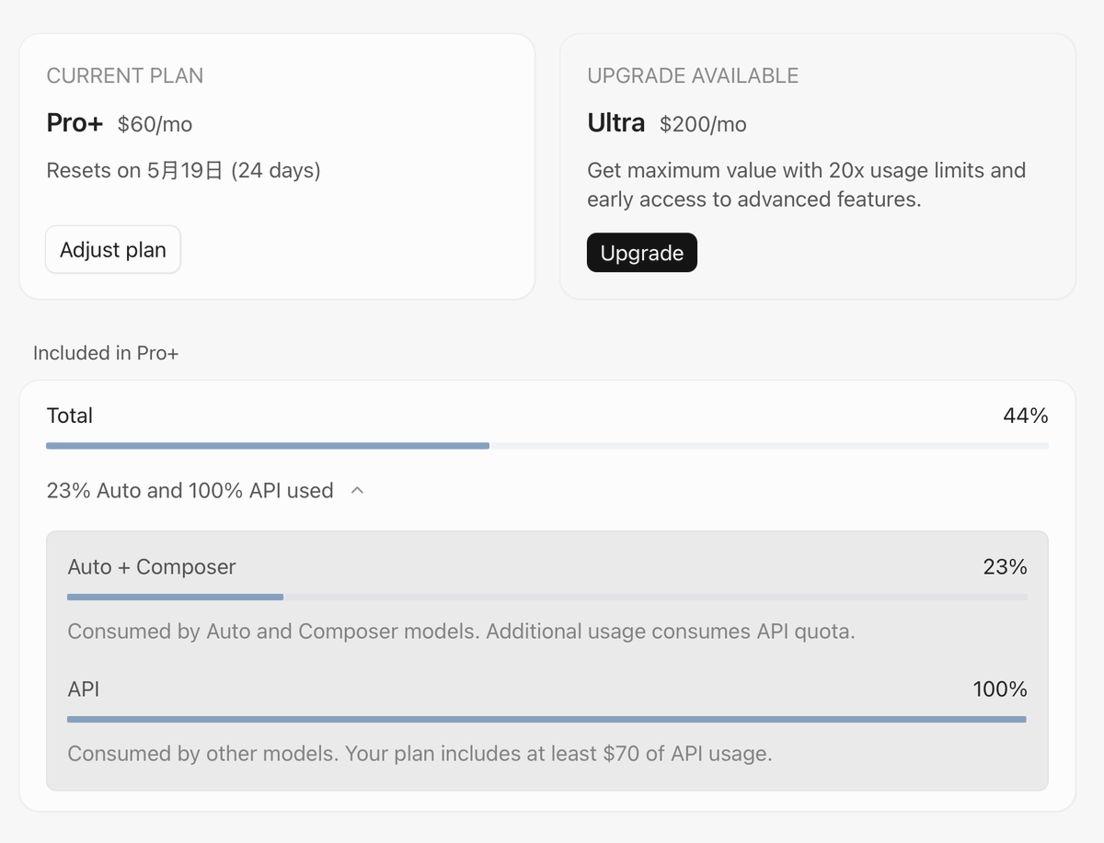Click the 44% total percentage
This screenshot has height=843, width=1104.
point(1026,416)
